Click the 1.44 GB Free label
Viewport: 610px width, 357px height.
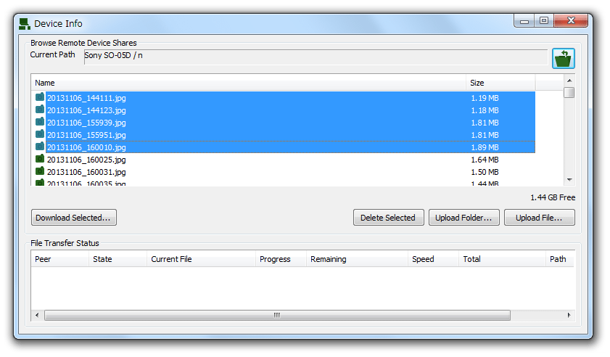[x=553, y=198]
